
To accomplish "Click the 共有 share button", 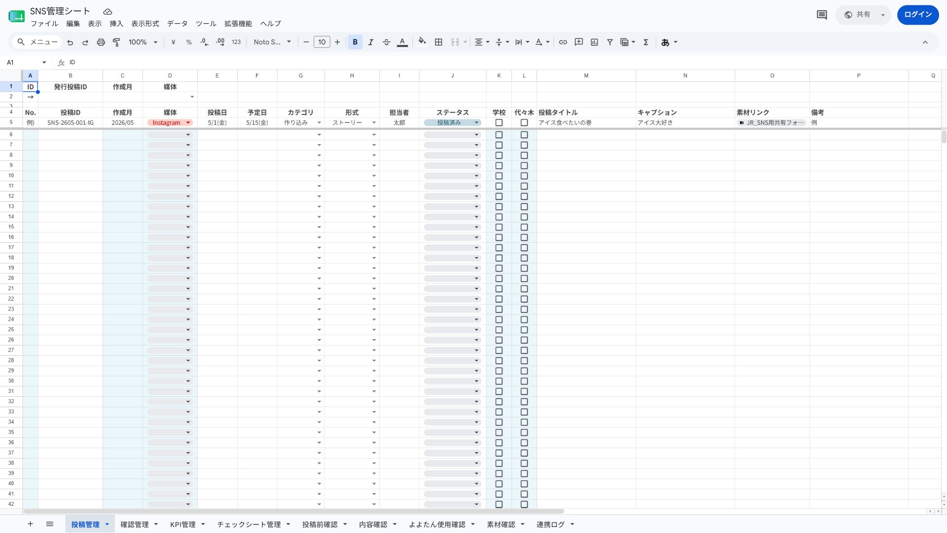I will pos(857,15).
